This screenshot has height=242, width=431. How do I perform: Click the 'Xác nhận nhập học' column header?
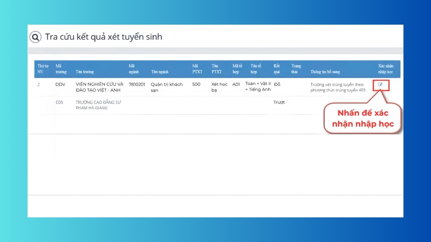(x=386, y=69)
